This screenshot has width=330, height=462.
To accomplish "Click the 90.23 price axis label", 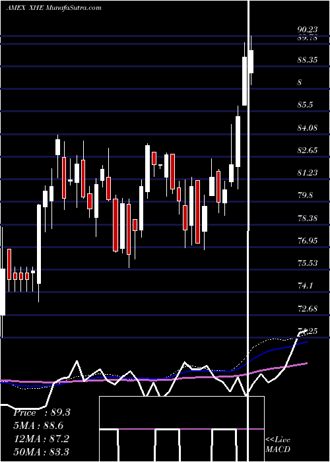I will 308,30.
